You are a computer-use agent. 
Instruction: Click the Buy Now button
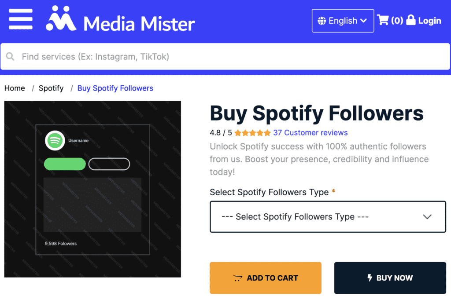pyautogui.click(x=390, y=278)
